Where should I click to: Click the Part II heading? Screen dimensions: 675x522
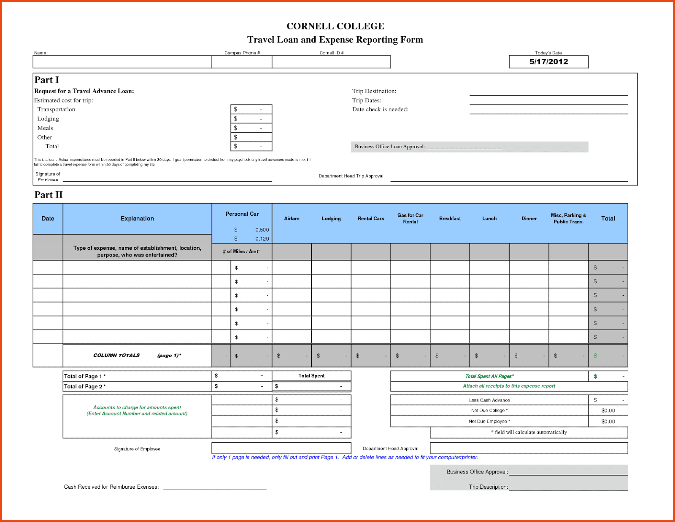click(49, 195)
